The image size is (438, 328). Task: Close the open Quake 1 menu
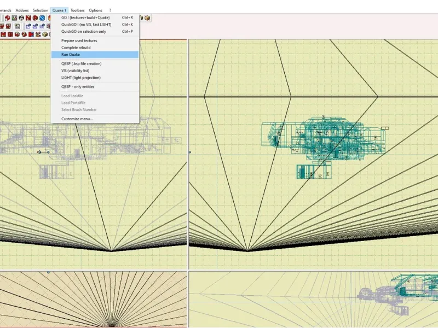click(x=59, y=10)
